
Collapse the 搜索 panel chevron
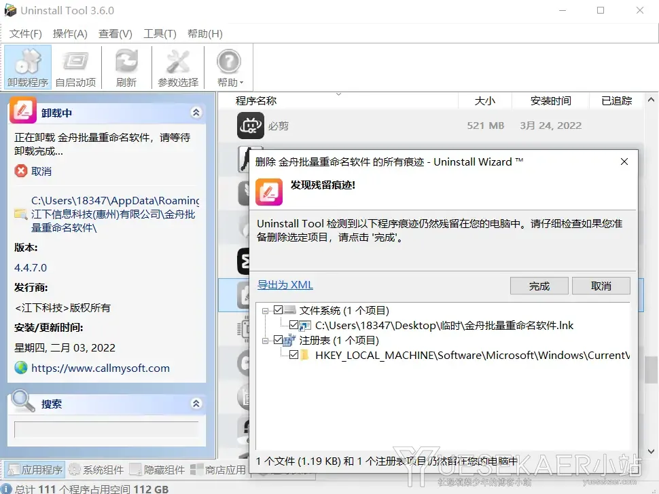tap(196, 404)
